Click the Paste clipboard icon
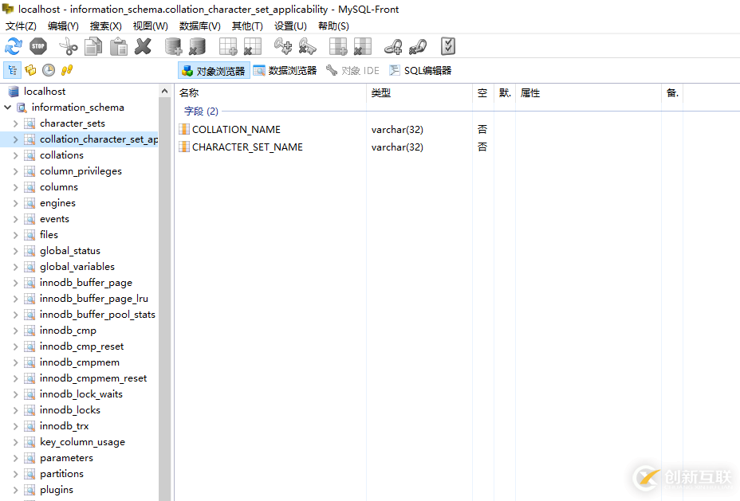The height and width of the screenshot is (501, 740). click(119, 46)
